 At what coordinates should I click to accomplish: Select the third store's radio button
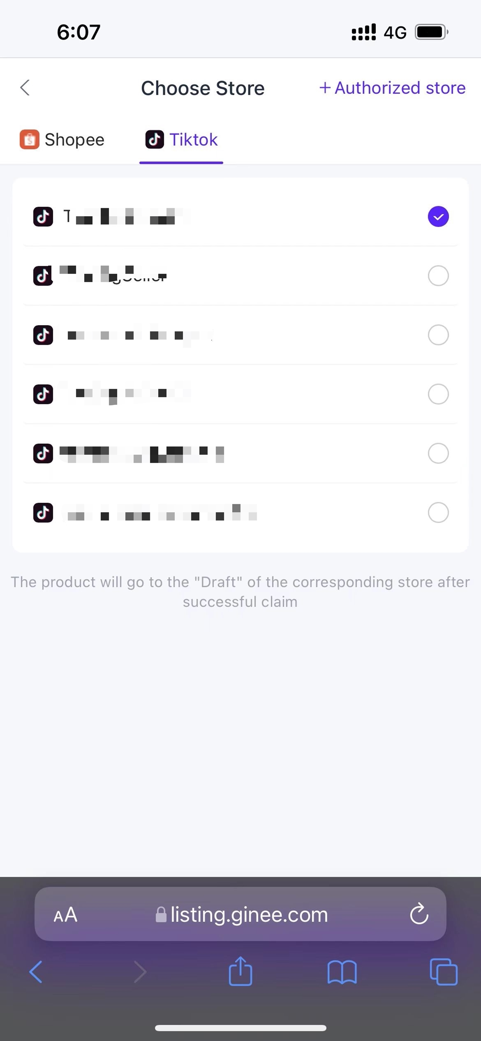click(438, 335)
